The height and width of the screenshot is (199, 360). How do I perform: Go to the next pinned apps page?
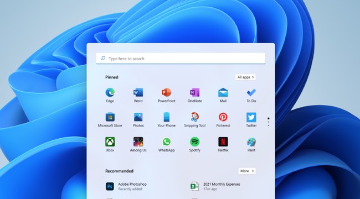[x=269, y=122]
